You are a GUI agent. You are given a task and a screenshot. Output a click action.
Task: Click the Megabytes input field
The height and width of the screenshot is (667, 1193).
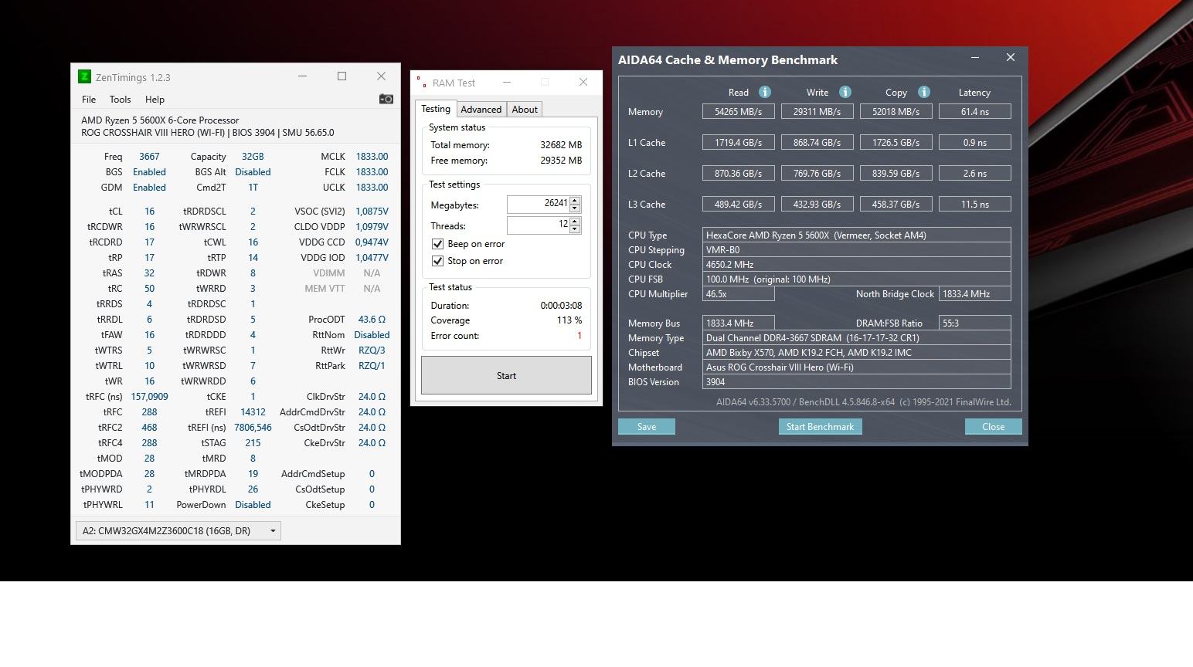(x=539, y=204)
